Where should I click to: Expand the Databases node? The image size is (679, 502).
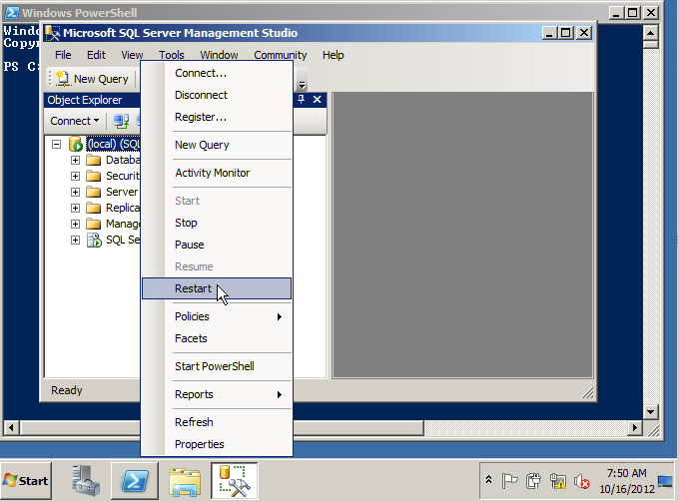[75, 160]
